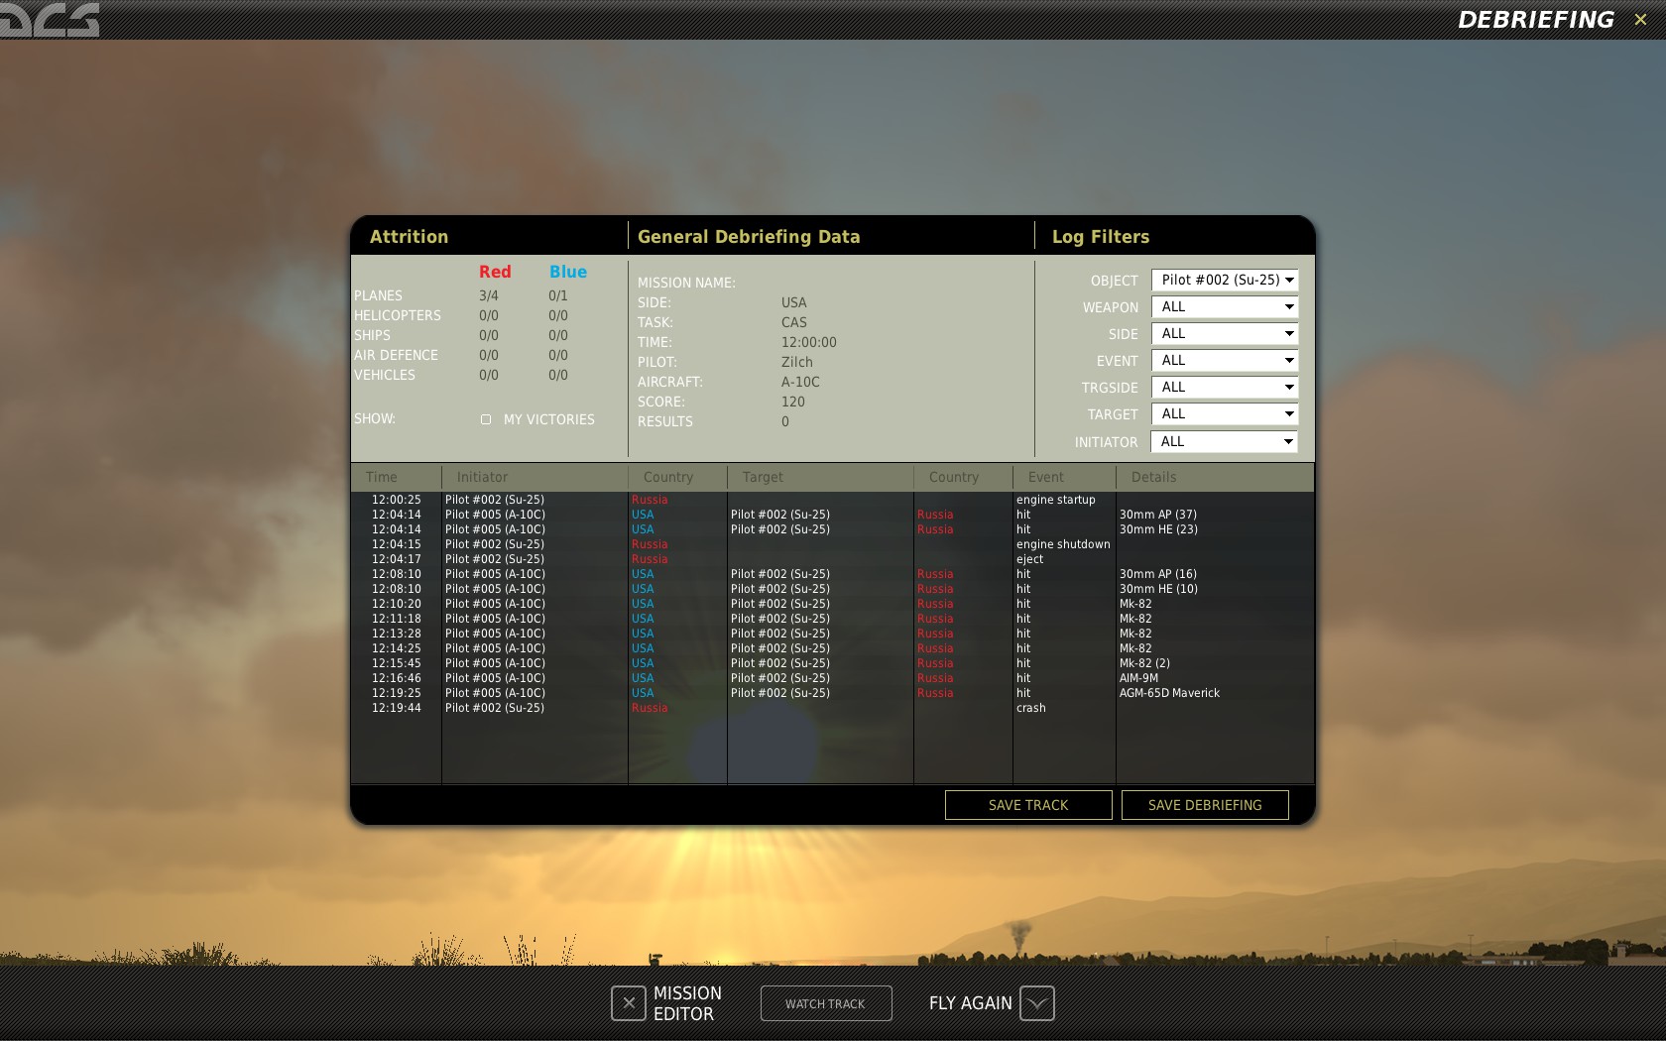1666x1041 pixels.
Task: Open the Side filter dropdown
Action: tap(1225, 334)
